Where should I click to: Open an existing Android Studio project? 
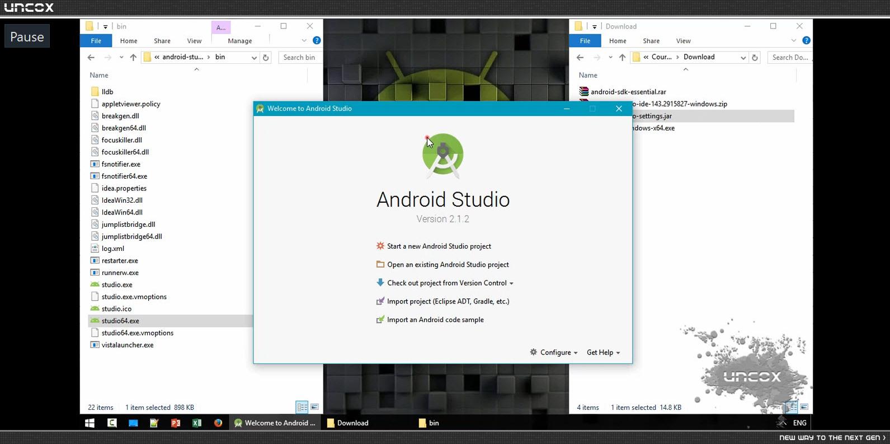[x=443, y=264]
